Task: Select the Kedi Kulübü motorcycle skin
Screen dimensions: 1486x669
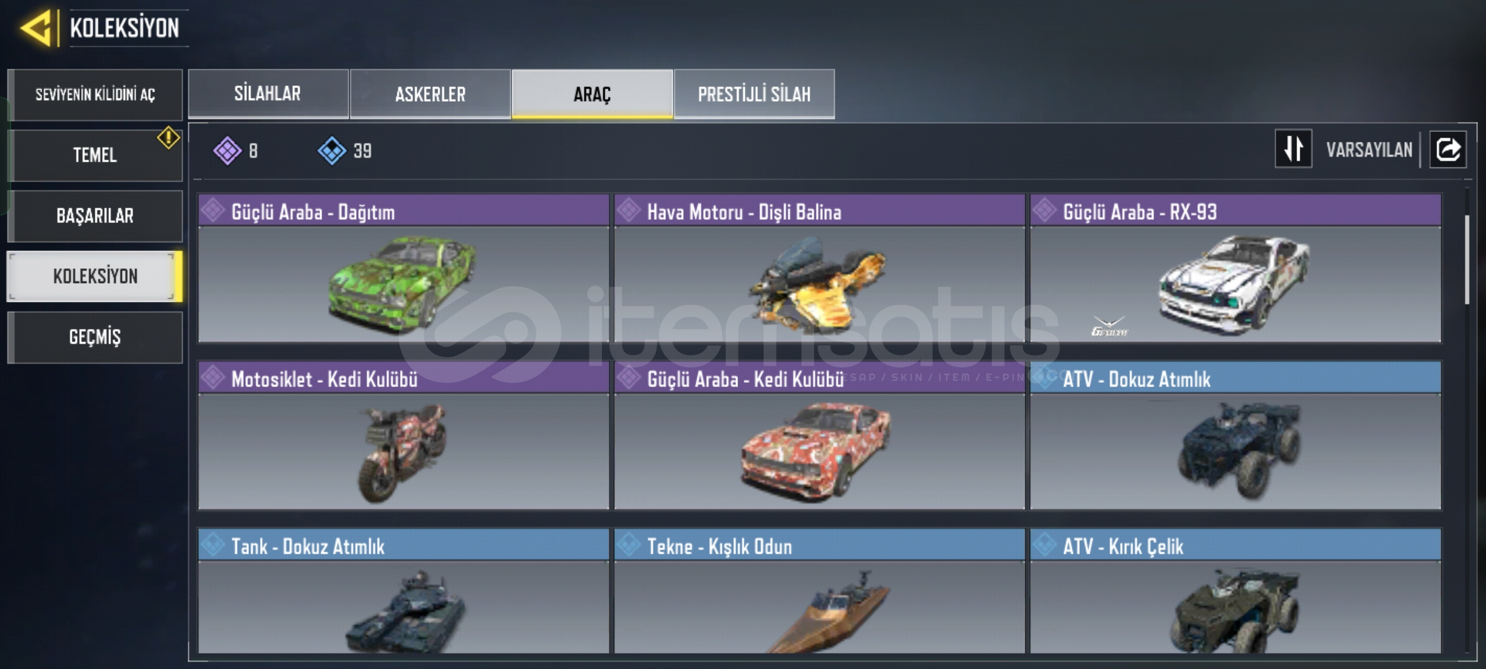Action: pyautogui.click(x=404, y=435)
